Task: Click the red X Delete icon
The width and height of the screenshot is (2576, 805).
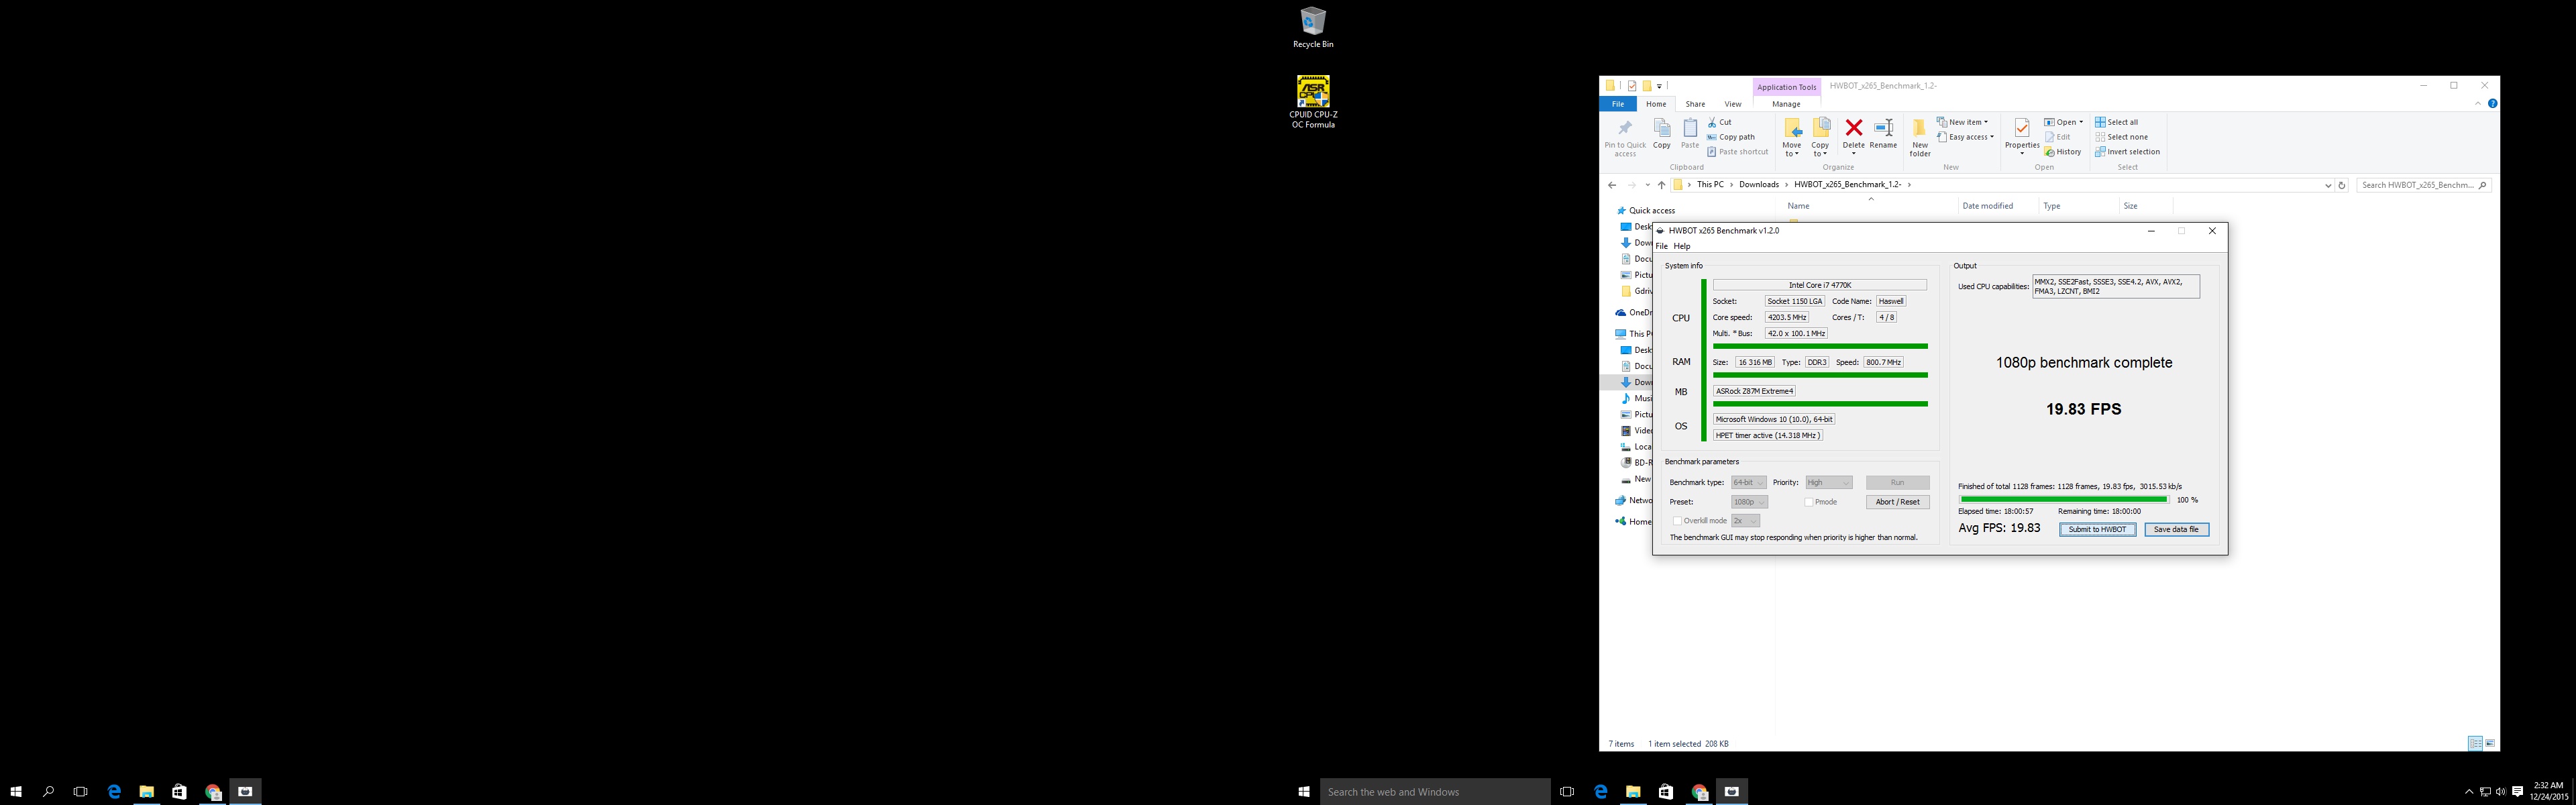Action: (1854, 128)
